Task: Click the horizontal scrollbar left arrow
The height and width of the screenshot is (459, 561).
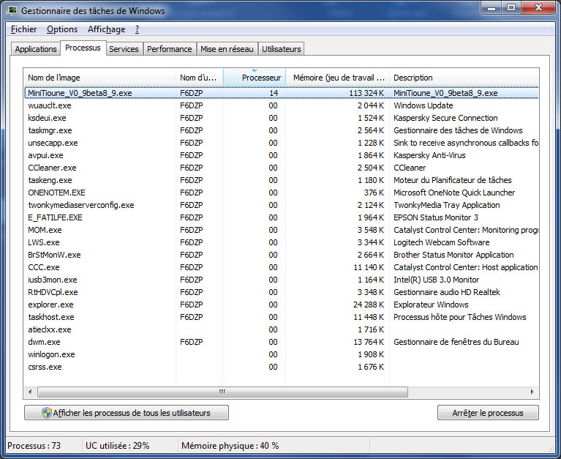Action: pyautogui.click(x=30, y=392)
